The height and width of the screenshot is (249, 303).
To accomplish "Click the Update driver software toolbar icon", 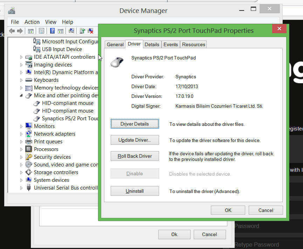I will (82, 31).
